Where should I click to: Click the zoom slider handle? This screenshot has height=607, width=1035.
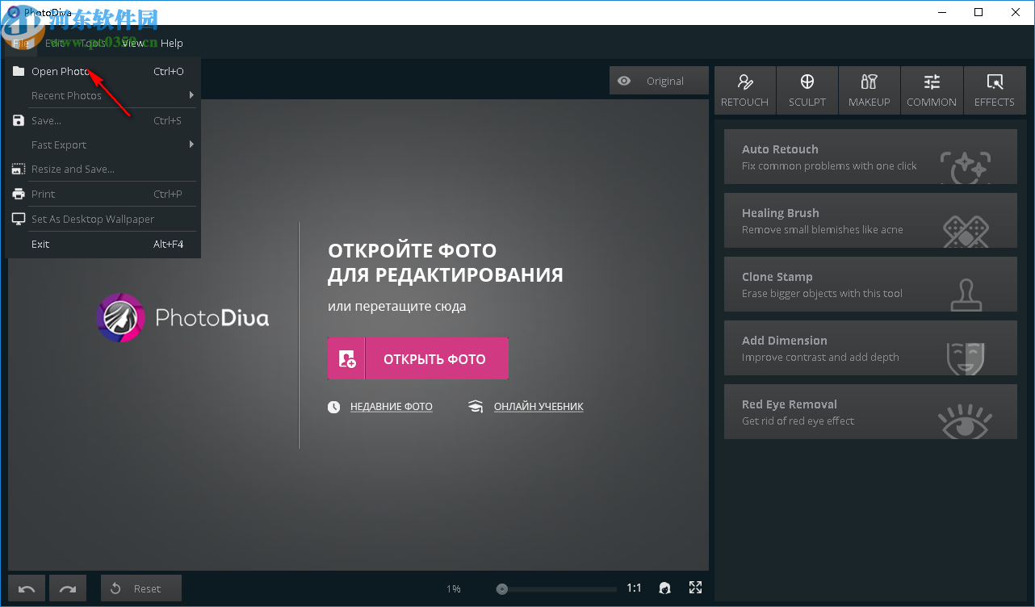(x=502, y=589)
